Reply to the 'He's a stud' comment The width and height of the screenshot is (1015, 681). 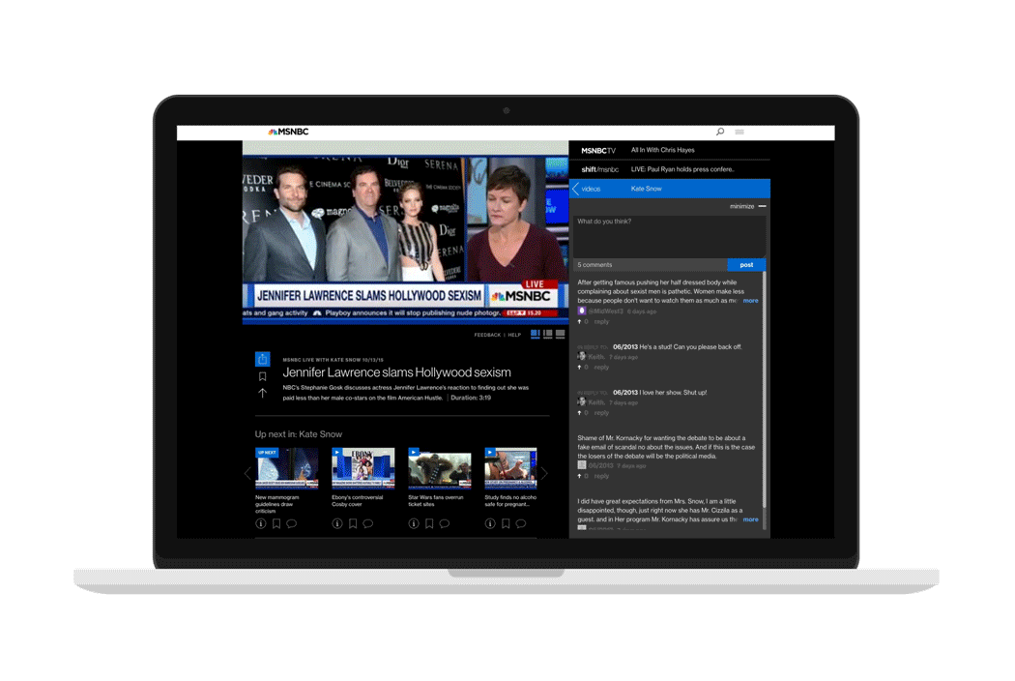tap(601, 368)
